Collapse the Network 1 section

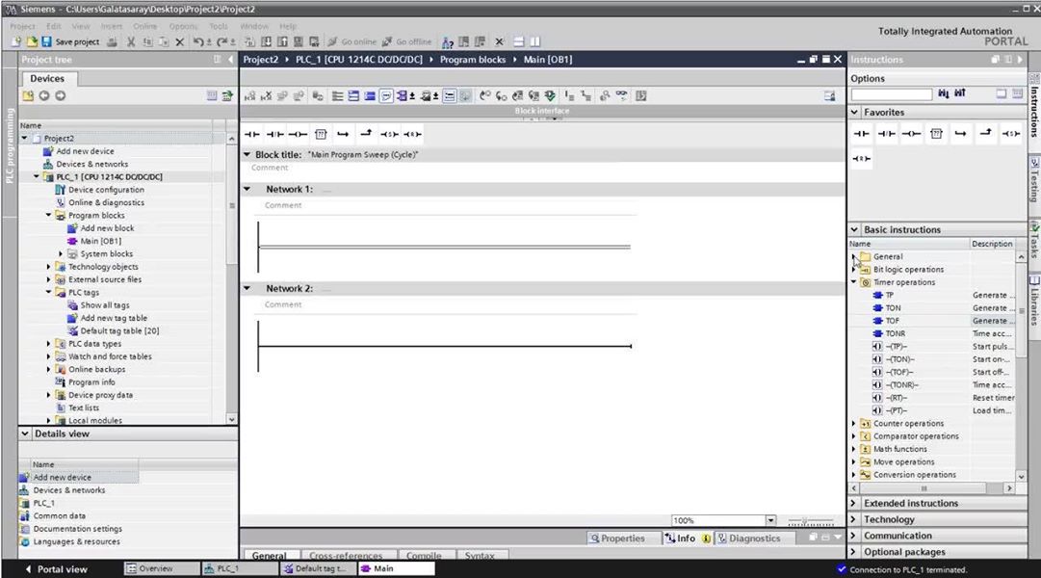pos(247,190)
